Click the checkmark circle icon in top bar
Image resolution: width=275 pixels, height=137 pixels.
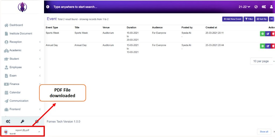coord(256,7)
